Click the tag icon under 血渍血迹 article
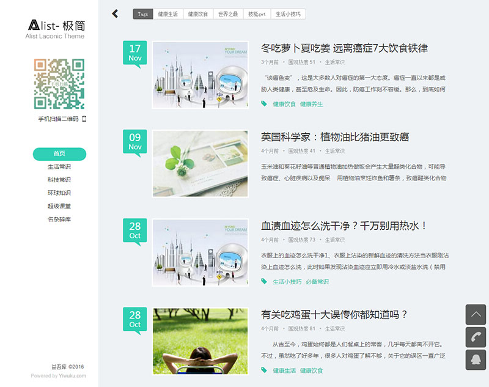Screen dimensions: 489x387 [x=264, y=281]
